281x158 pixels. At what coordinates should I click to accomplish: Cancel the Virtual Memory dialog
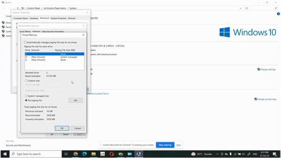point(78,128)
